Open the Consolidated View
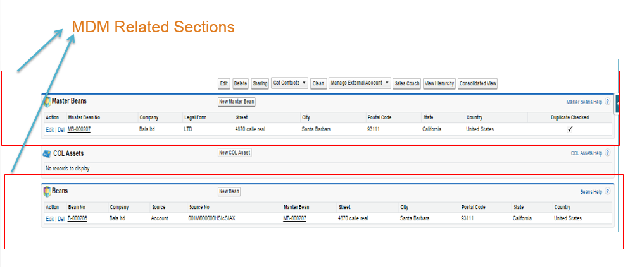This screenshot has width=635, height=267. (478, 83)
